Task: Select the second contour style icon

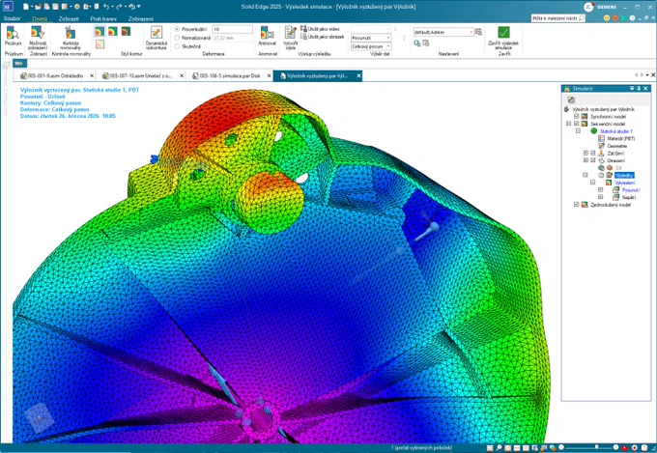Action: point(113,32)
